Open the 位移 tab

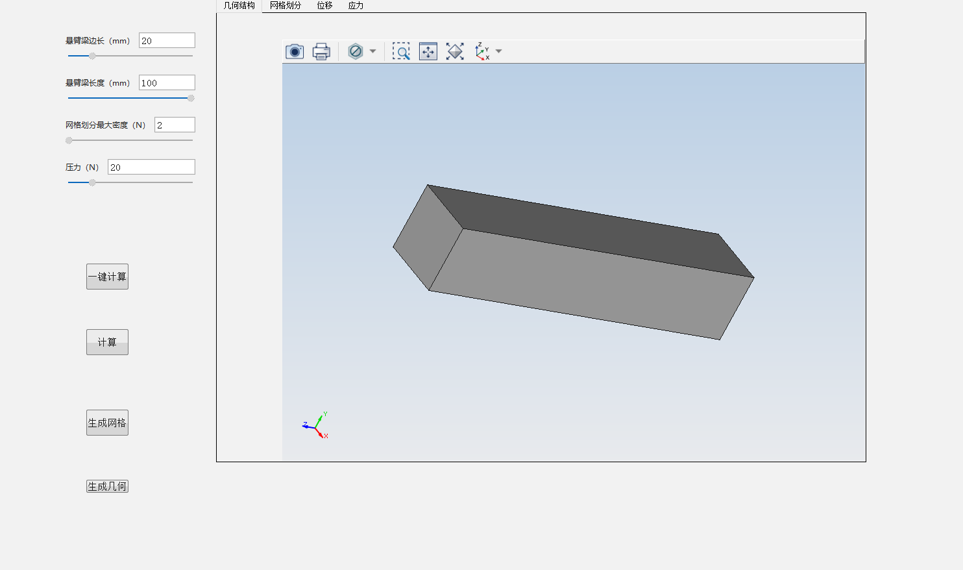pos(324,5)
